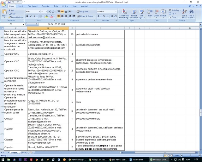Open the font name Arial dropdown
202x162 pixels.
39,11
